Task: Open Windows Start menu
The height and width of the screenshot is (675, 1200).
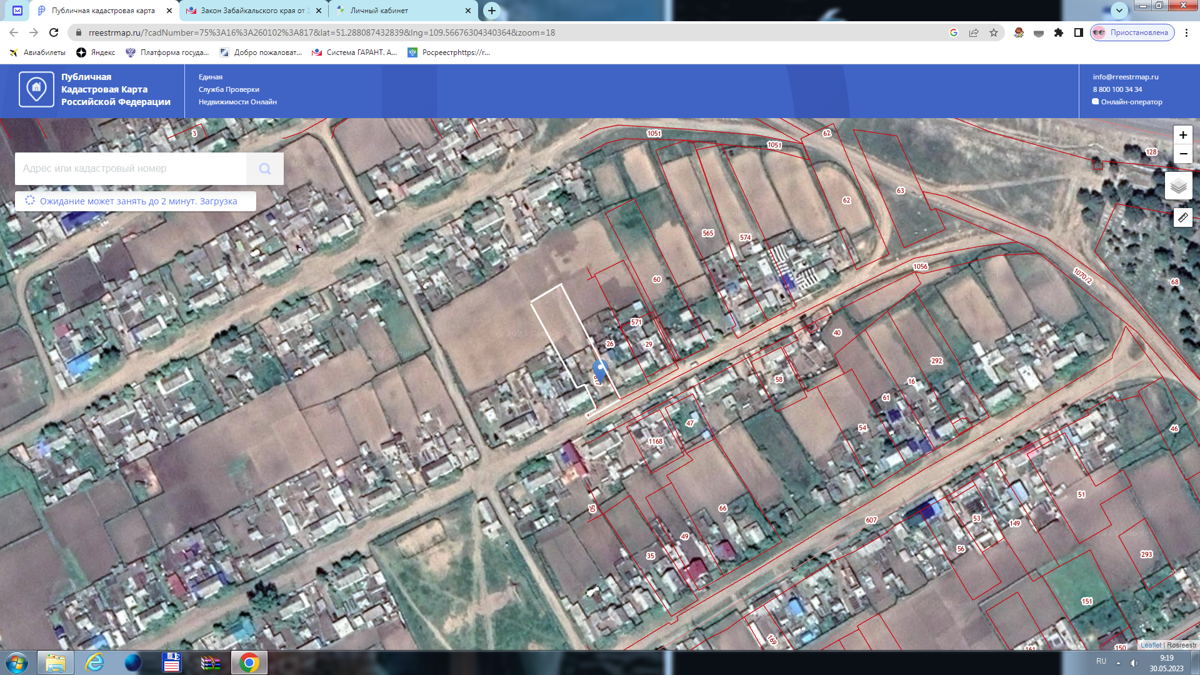Action: pos(17,662)
